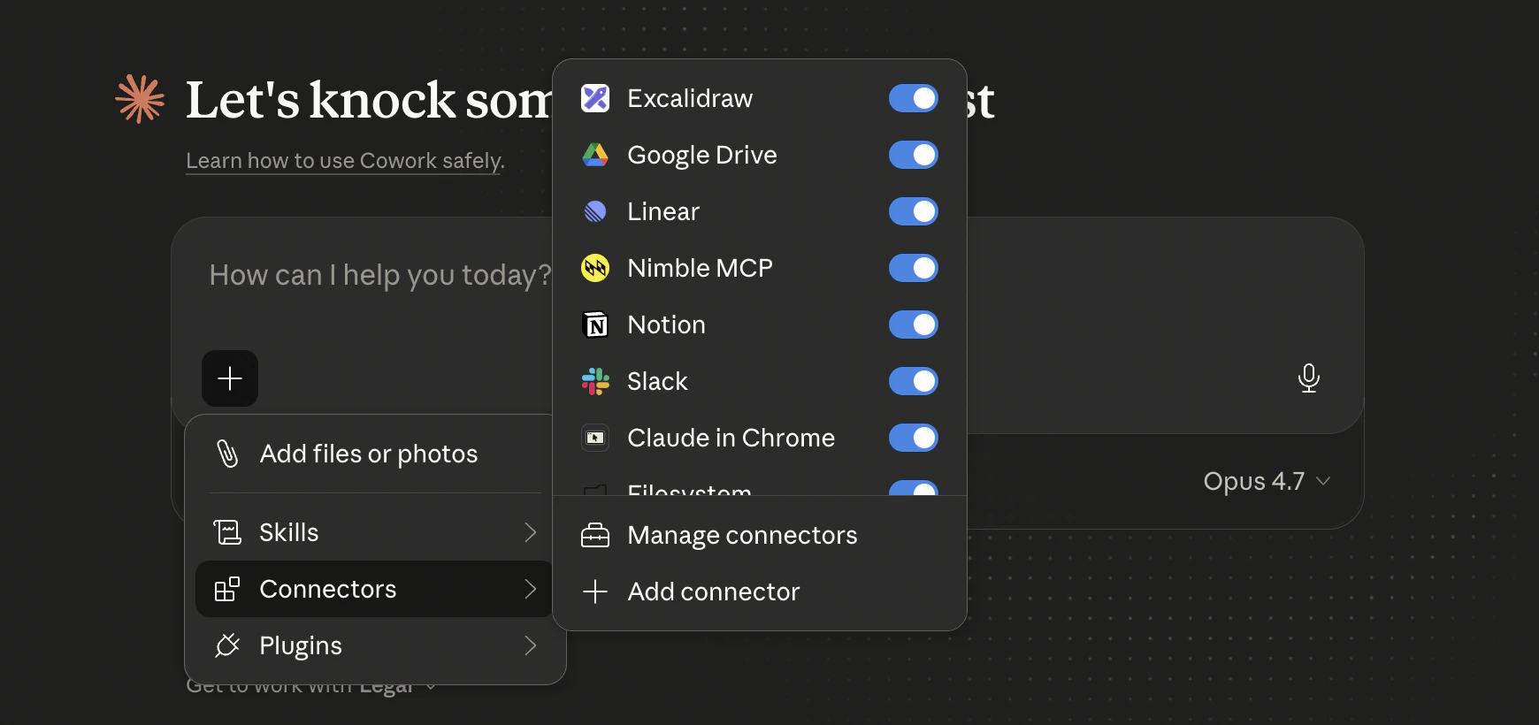Click the Claude in Chrome icon

coord(595,438)
